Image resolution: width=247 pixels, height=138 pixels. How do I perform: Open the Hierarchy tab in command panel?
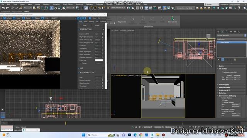point(227,31)
